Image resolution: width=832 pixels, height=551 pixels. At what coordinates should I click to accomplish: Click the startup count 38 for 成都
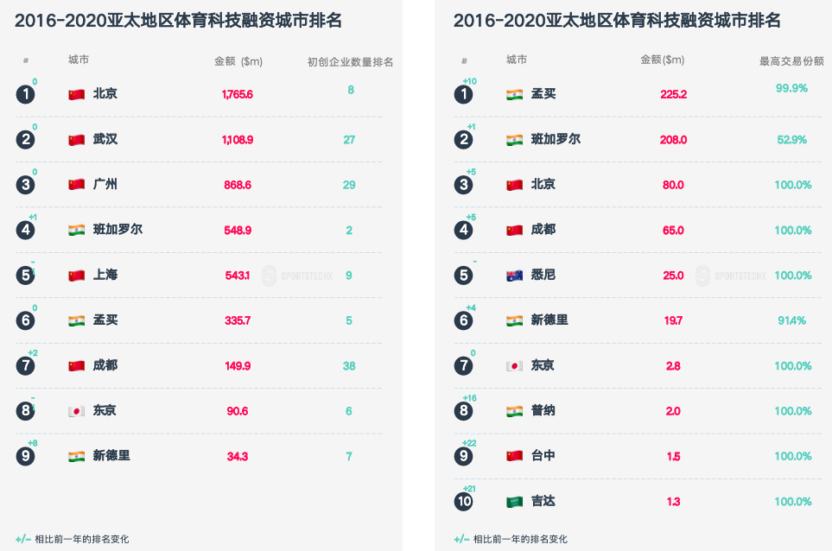349,366
